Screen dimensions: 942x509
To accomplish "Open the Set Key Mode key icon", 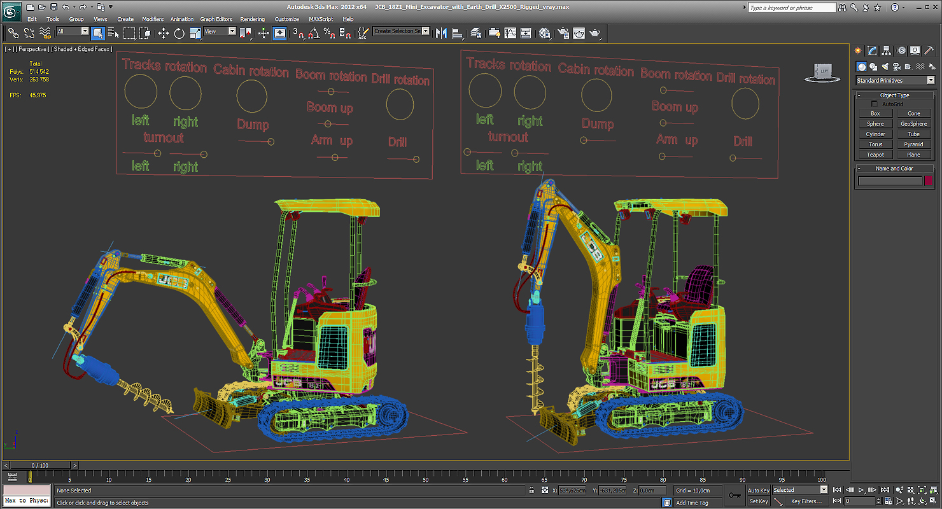I will tap(735, 495).
